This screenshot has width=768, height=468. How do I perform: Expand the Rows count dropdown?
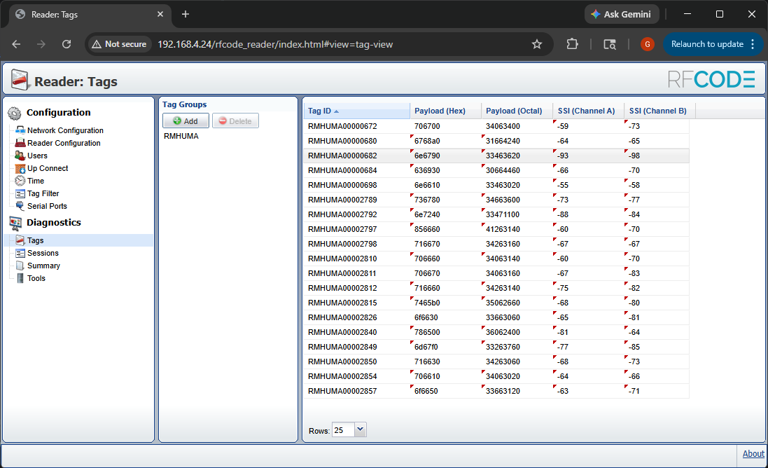[360, 430]
